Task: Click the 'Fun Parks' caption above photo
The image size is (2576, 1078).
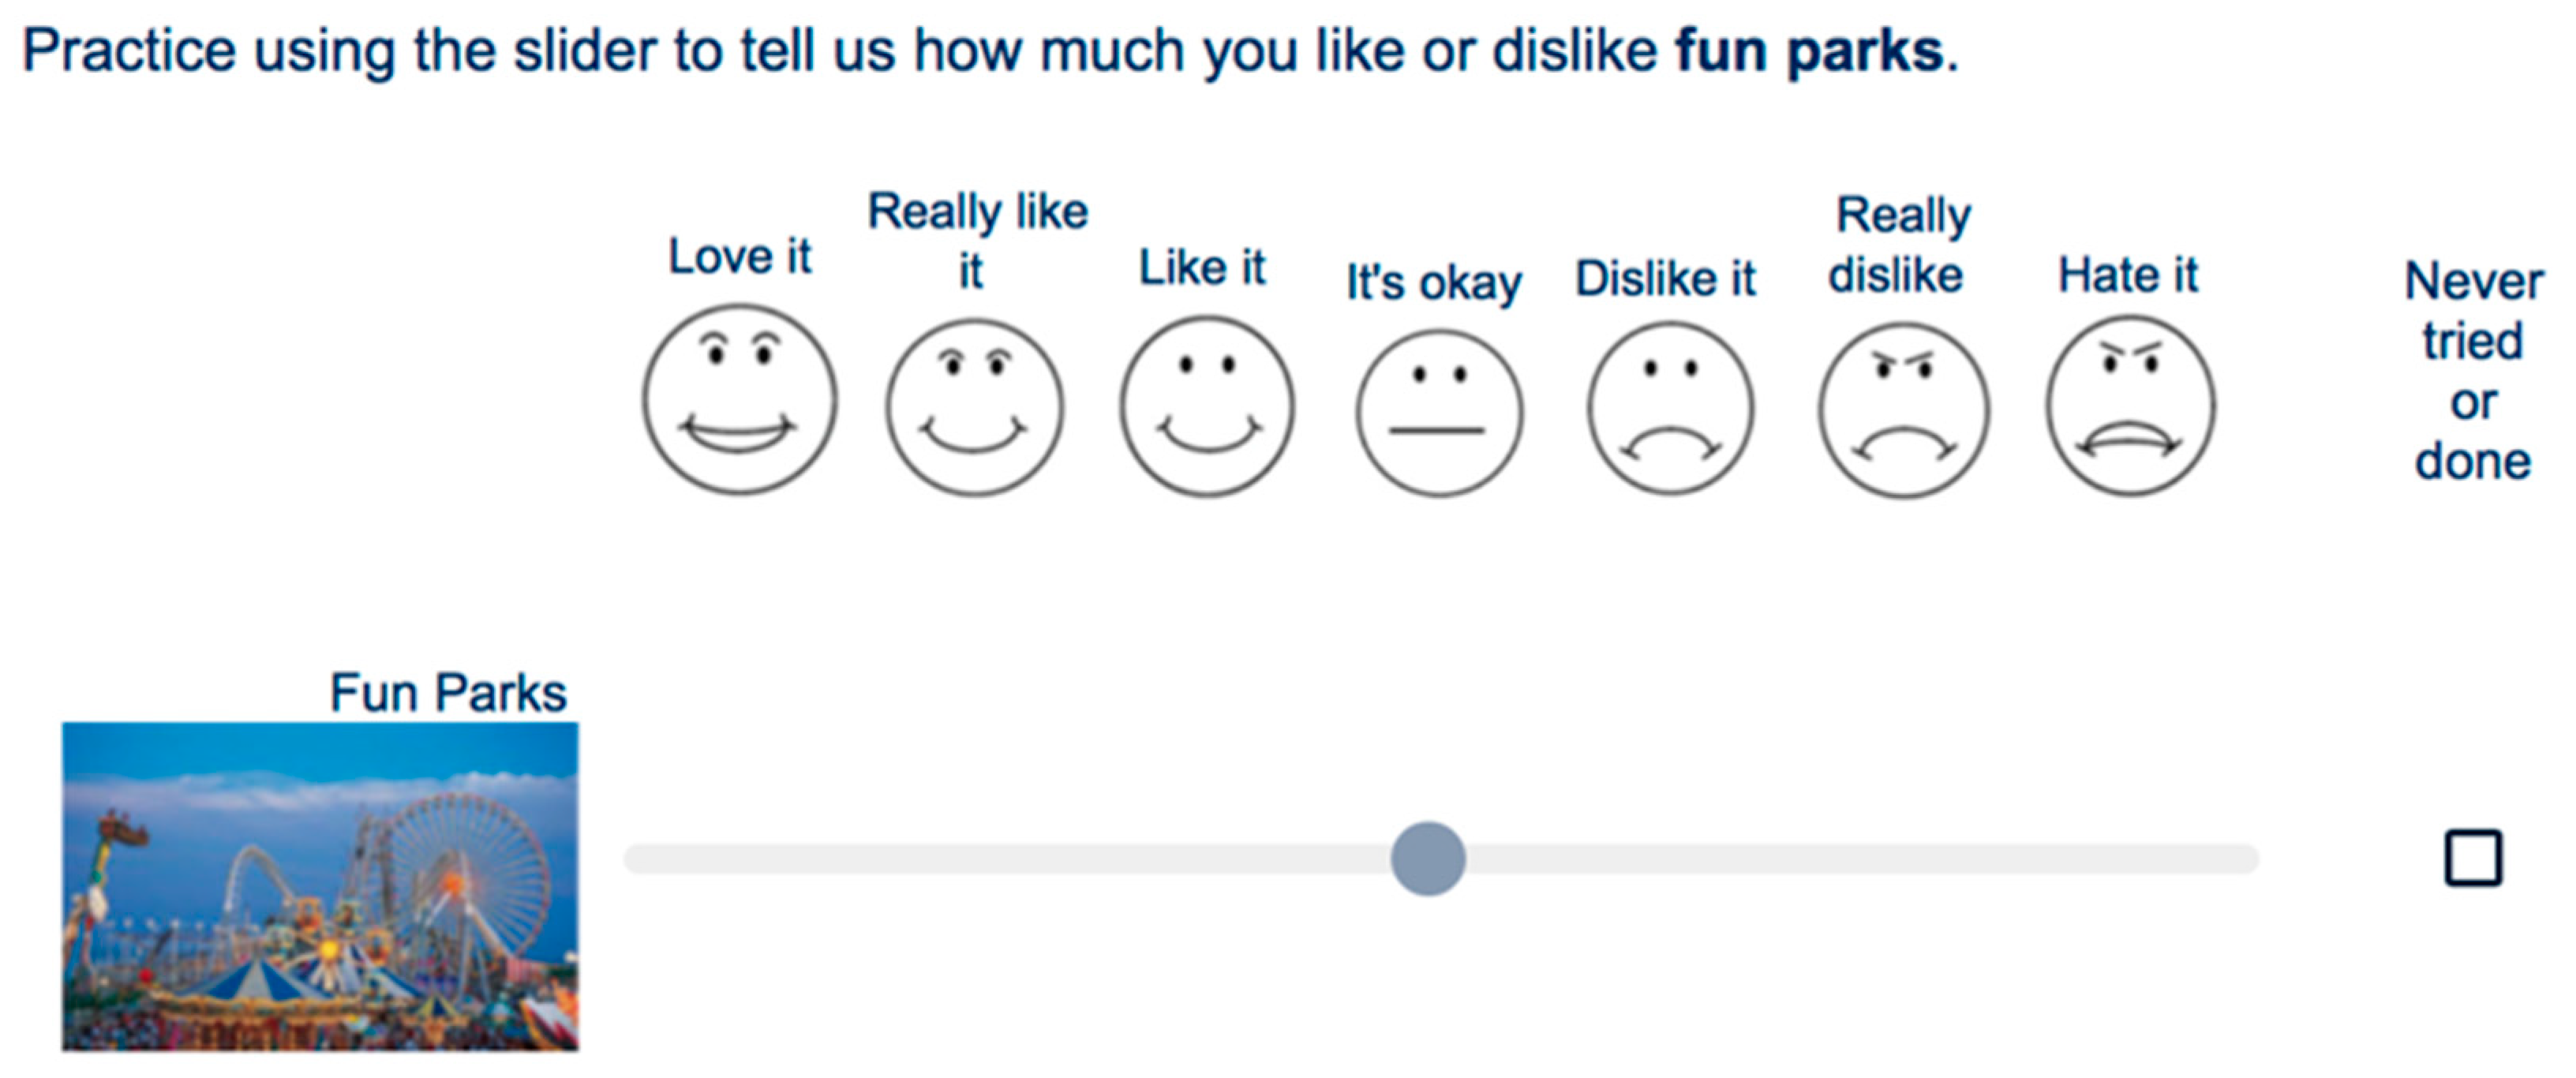Action: coord(448,692)
